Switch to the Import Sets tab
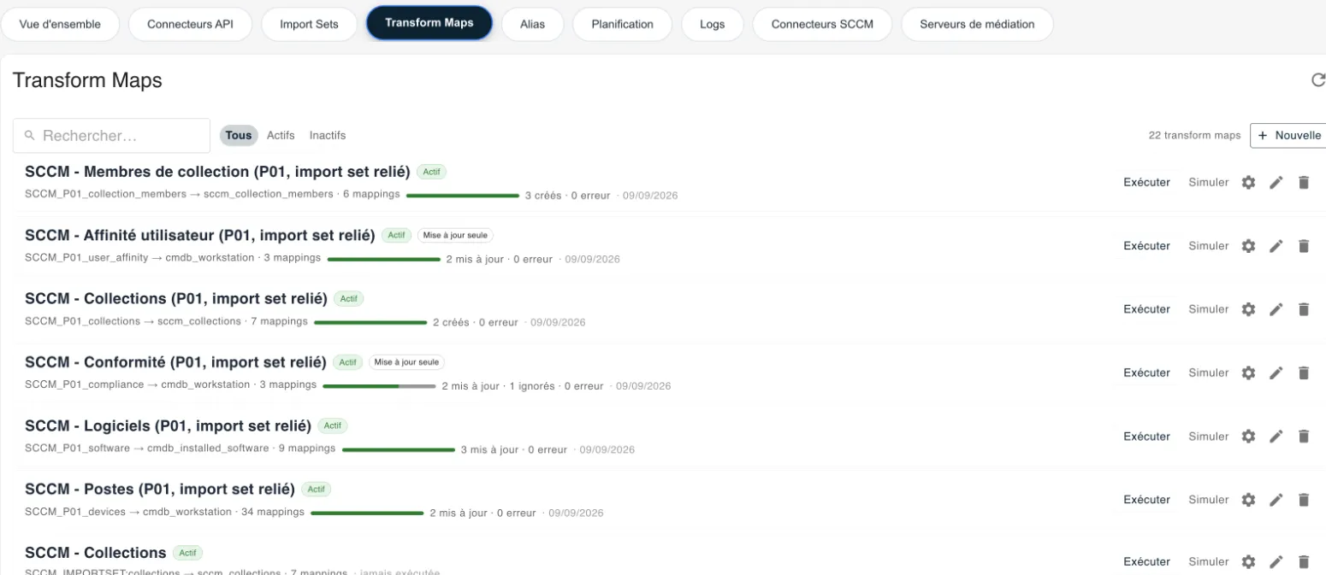The height and width of the screenshot is (575, 1326). pyautogui.click(x=309, y=24)
